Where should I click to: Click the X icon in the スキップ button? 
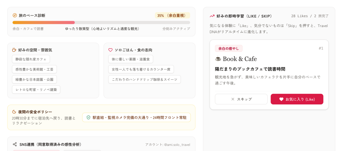pyautogui.click(x=233, y=99)
